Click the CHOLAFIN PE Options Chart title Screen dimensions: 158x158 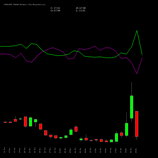pyautogui.click(x=25, y=5)
